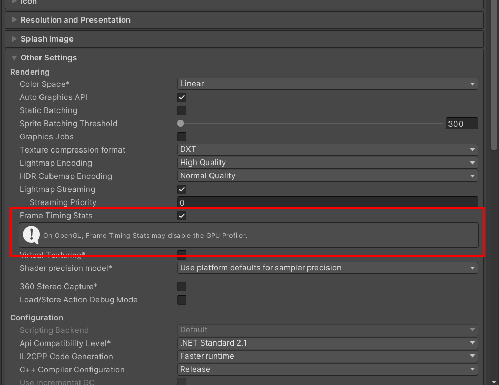Click the vertical scrollbar down arrow
The width and height of the screenshot is (499, 385).
point(494,381)
